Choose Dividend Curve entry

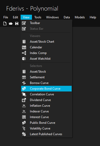pyautogui.click(x=46, y=100)
